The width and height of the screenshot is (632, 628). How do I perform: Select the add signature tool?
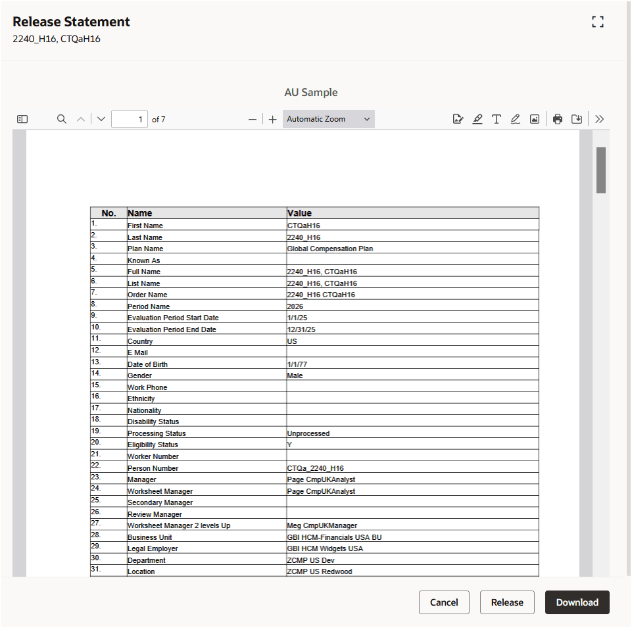458,119
